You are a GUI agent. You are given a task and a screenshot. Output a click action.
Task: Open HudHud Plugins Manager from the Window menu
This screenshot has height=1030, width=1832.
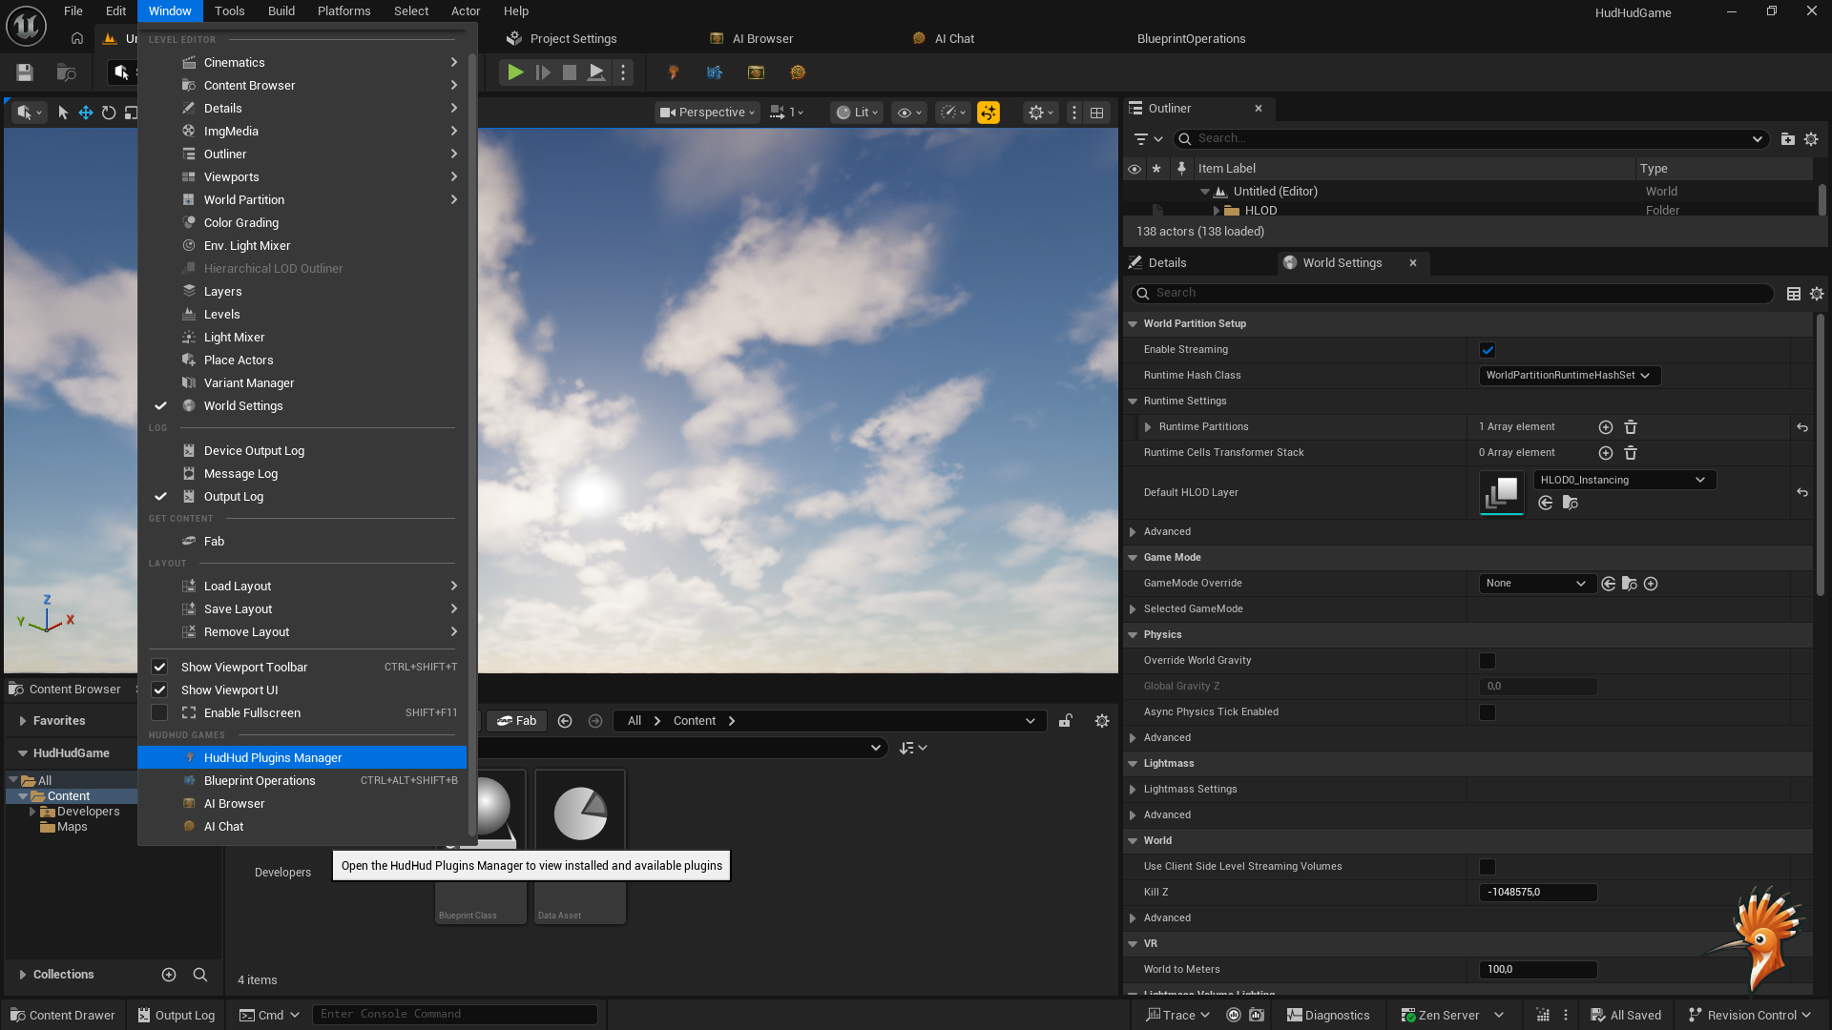click(273, 758)
